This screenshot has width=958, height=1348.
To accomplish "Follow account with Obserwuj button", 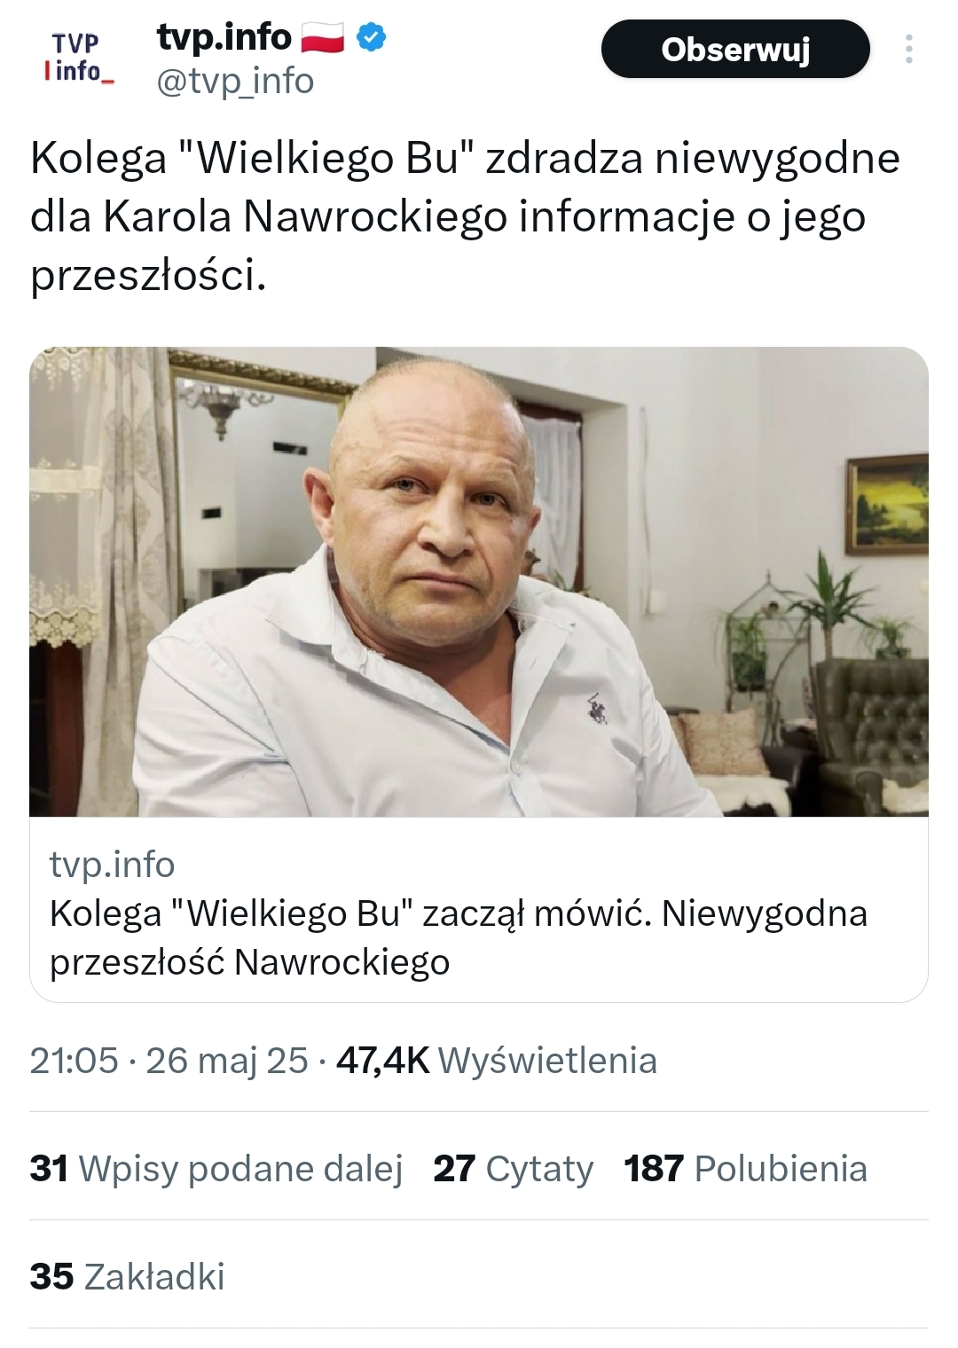I will (x=735, y=49).
